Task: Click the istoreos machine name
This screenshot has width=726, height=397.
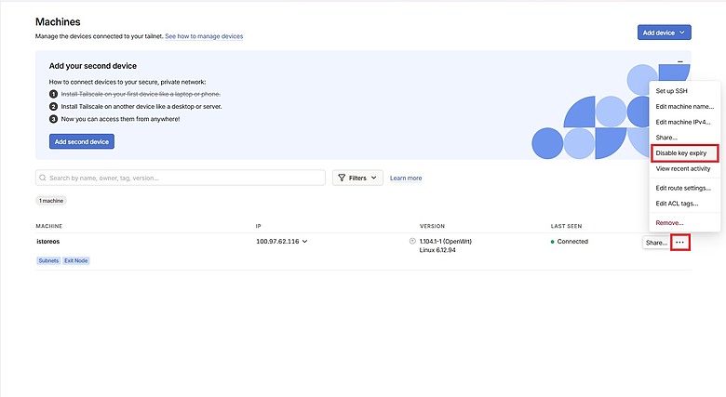Action: pos(48,242)
